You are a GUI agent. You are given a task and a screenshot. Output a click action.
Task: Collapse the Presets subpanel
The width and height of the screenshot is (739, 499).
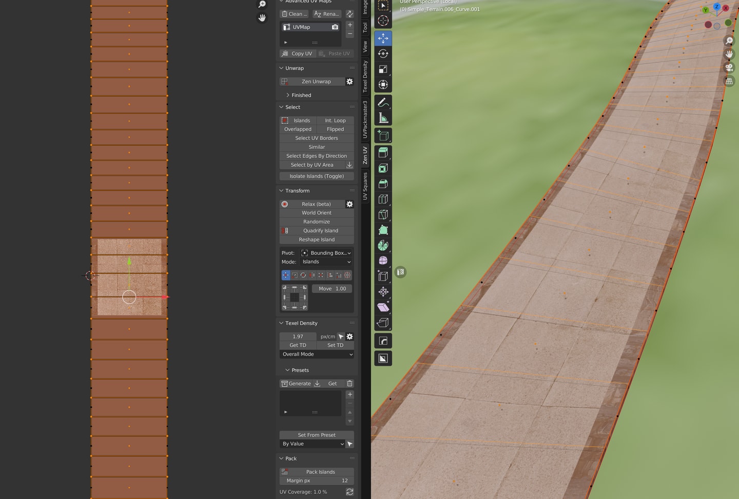(x=287, y=370)
